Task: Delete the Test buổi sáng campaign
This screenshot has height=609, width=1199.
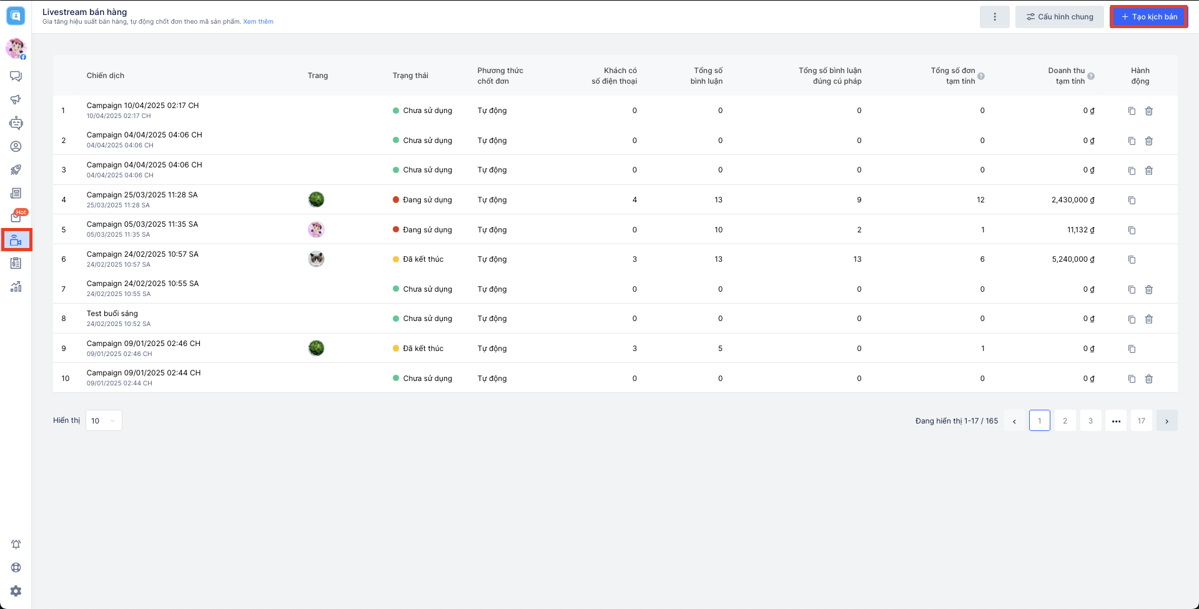Action: click(x=1148, y=319)
